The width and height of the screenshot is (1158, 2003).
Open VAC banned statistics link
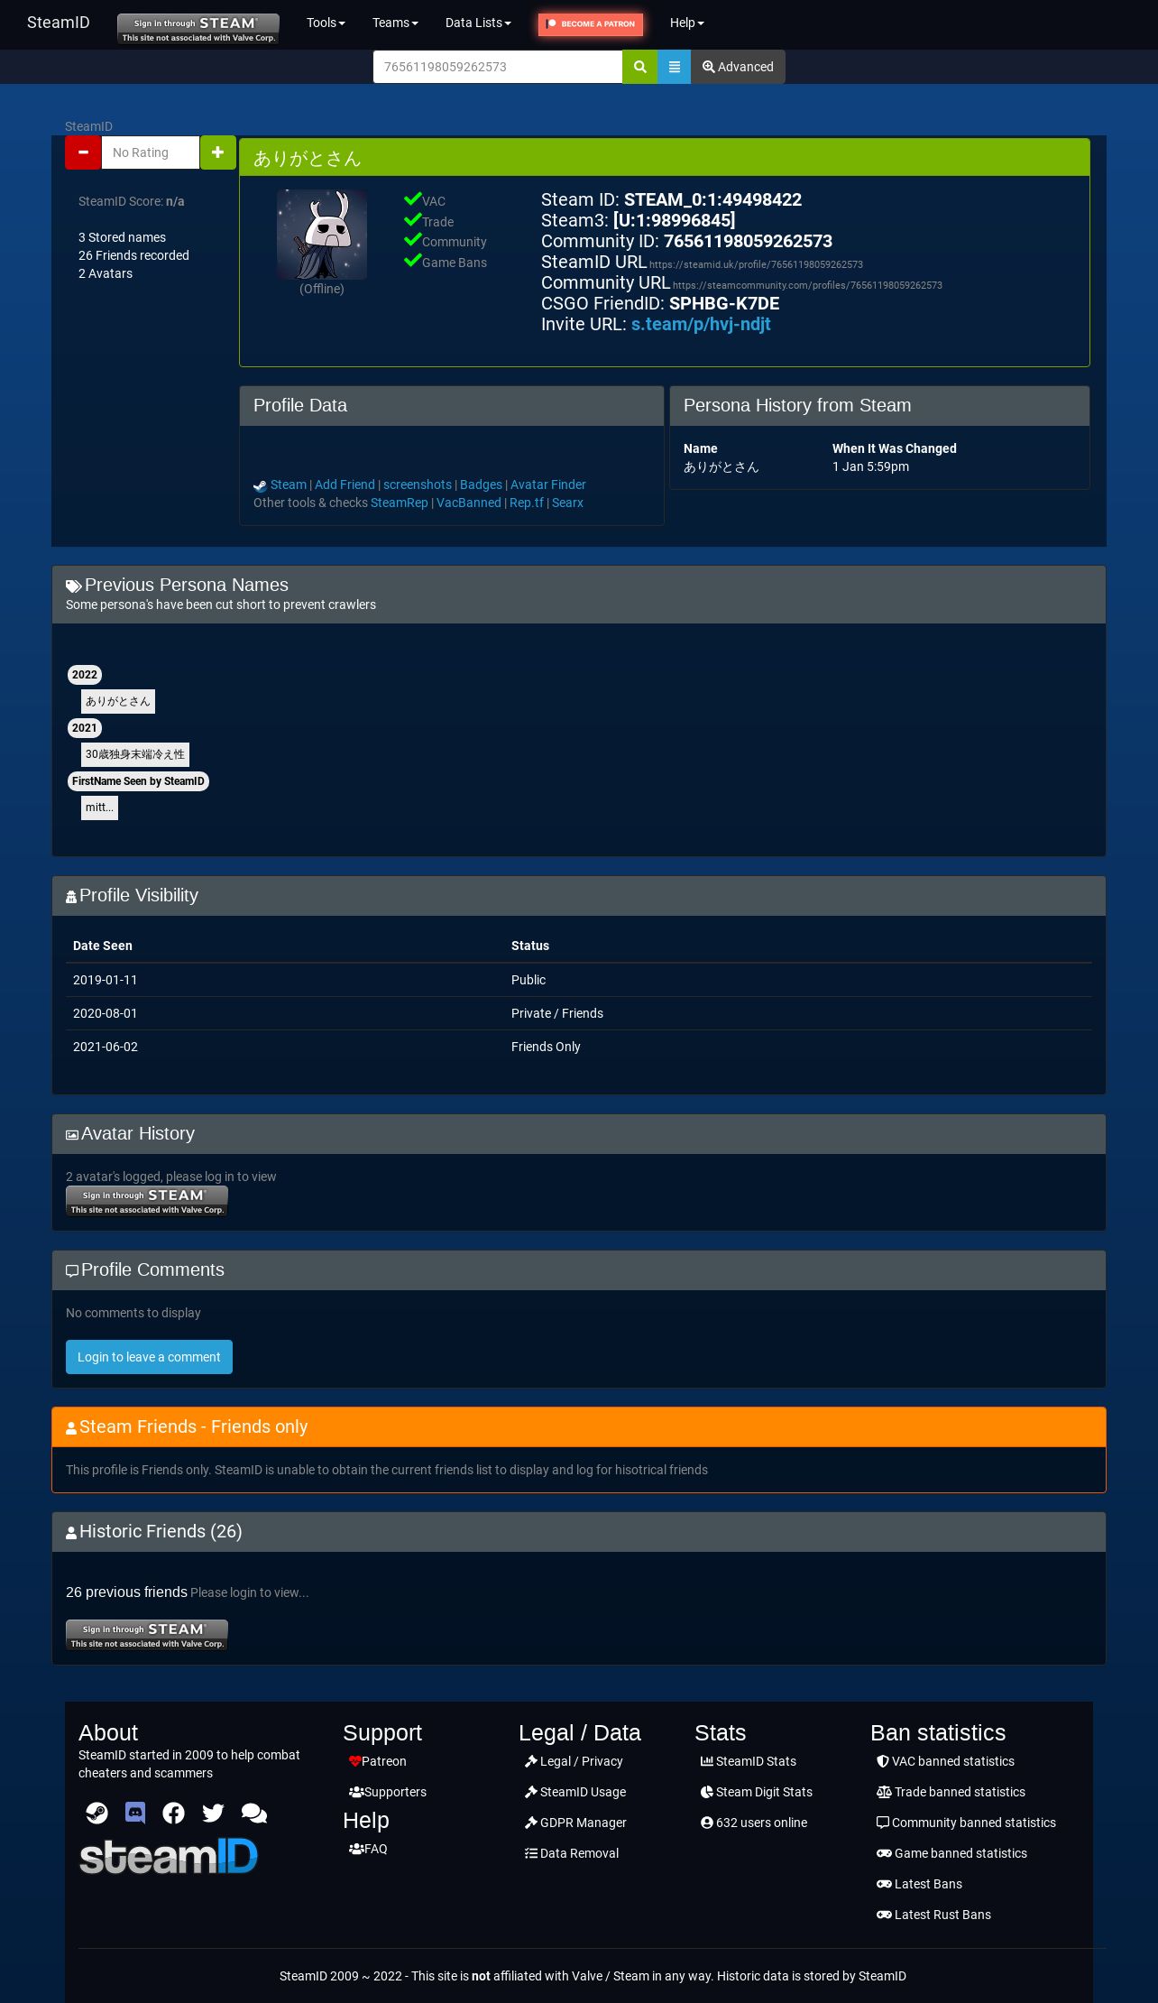click(x=945, y=1761)
